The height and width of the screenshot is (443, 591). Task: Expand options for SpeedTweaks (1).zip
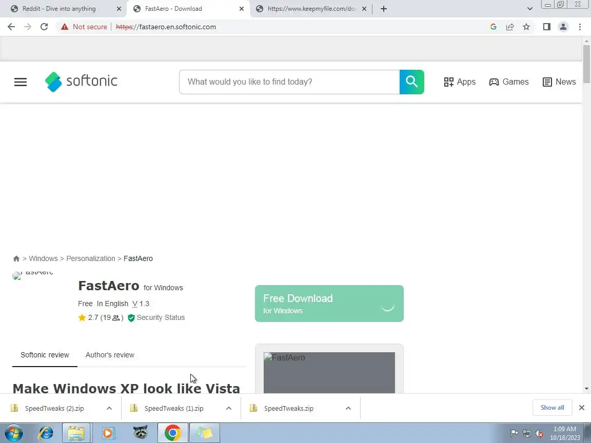[228, 408]
